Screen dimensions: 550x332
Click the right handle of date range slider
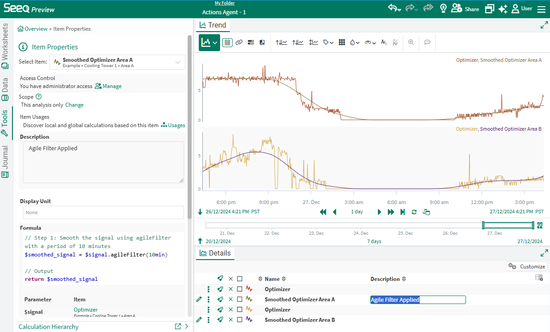(x=533, y=225)
